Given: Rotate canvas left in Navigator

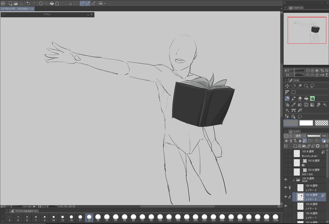Looking at the screenshot, I should pos(308,75).
